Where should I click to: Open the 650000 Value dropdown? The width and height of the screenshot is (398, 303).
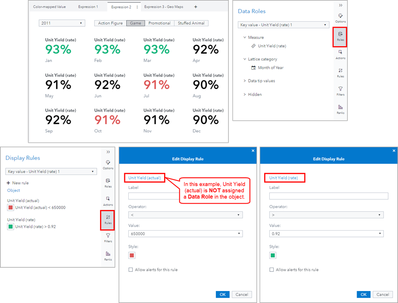[x=185, y=233]
